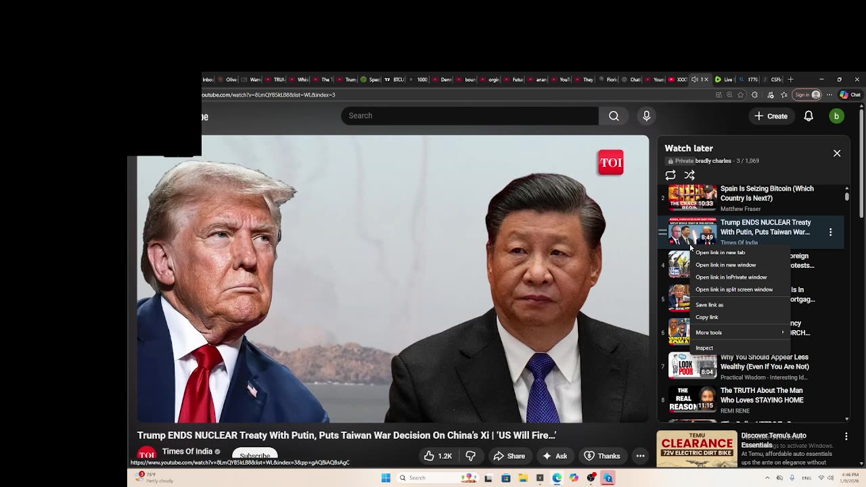The height and width of the screenshot is (487, 866).
Task: Switch to the Spec browser tab
Action: tap(370, 79)
